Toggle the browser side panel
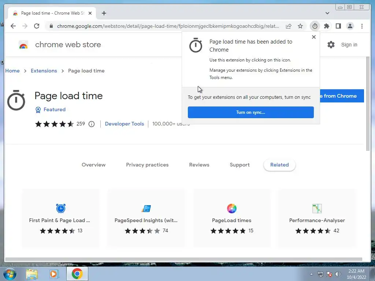Screen dimensions: 375x281 (338, 26)
